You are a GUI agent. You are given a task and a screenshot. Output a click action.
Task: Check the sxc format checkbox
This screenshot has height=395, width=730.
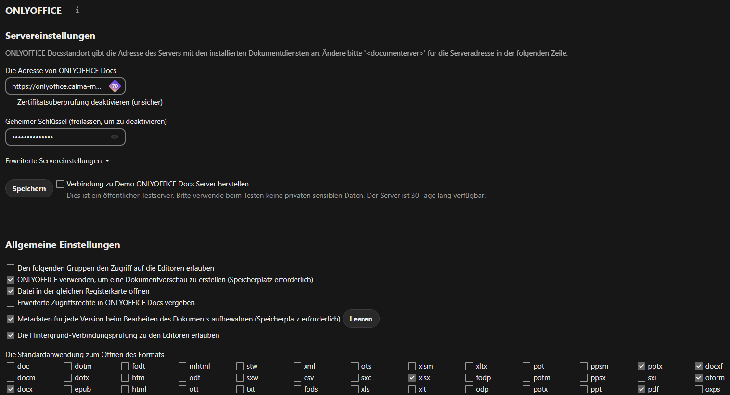(x=355, y=378)
